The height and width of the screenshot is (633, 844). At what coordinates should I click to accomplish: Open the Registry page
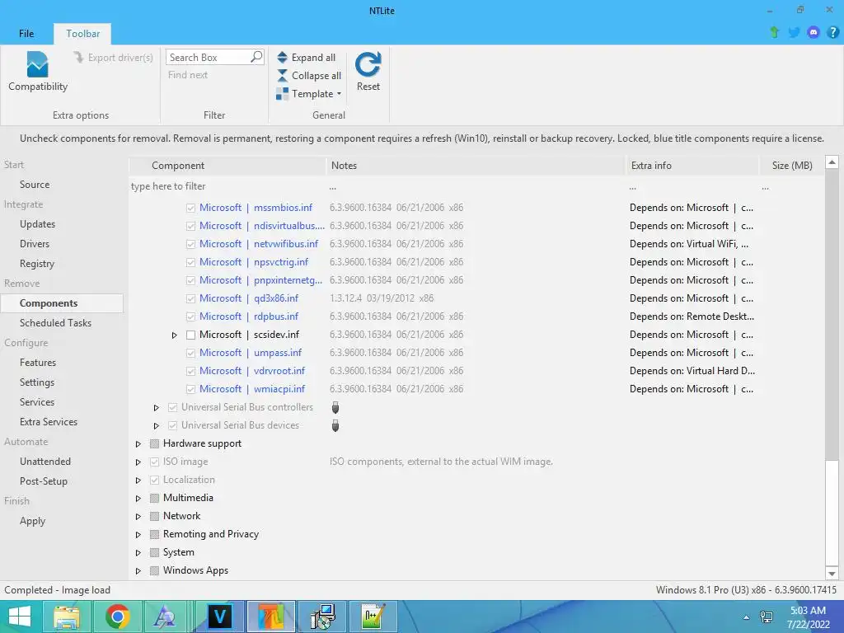pyautogui.click(x=36, y=264)
